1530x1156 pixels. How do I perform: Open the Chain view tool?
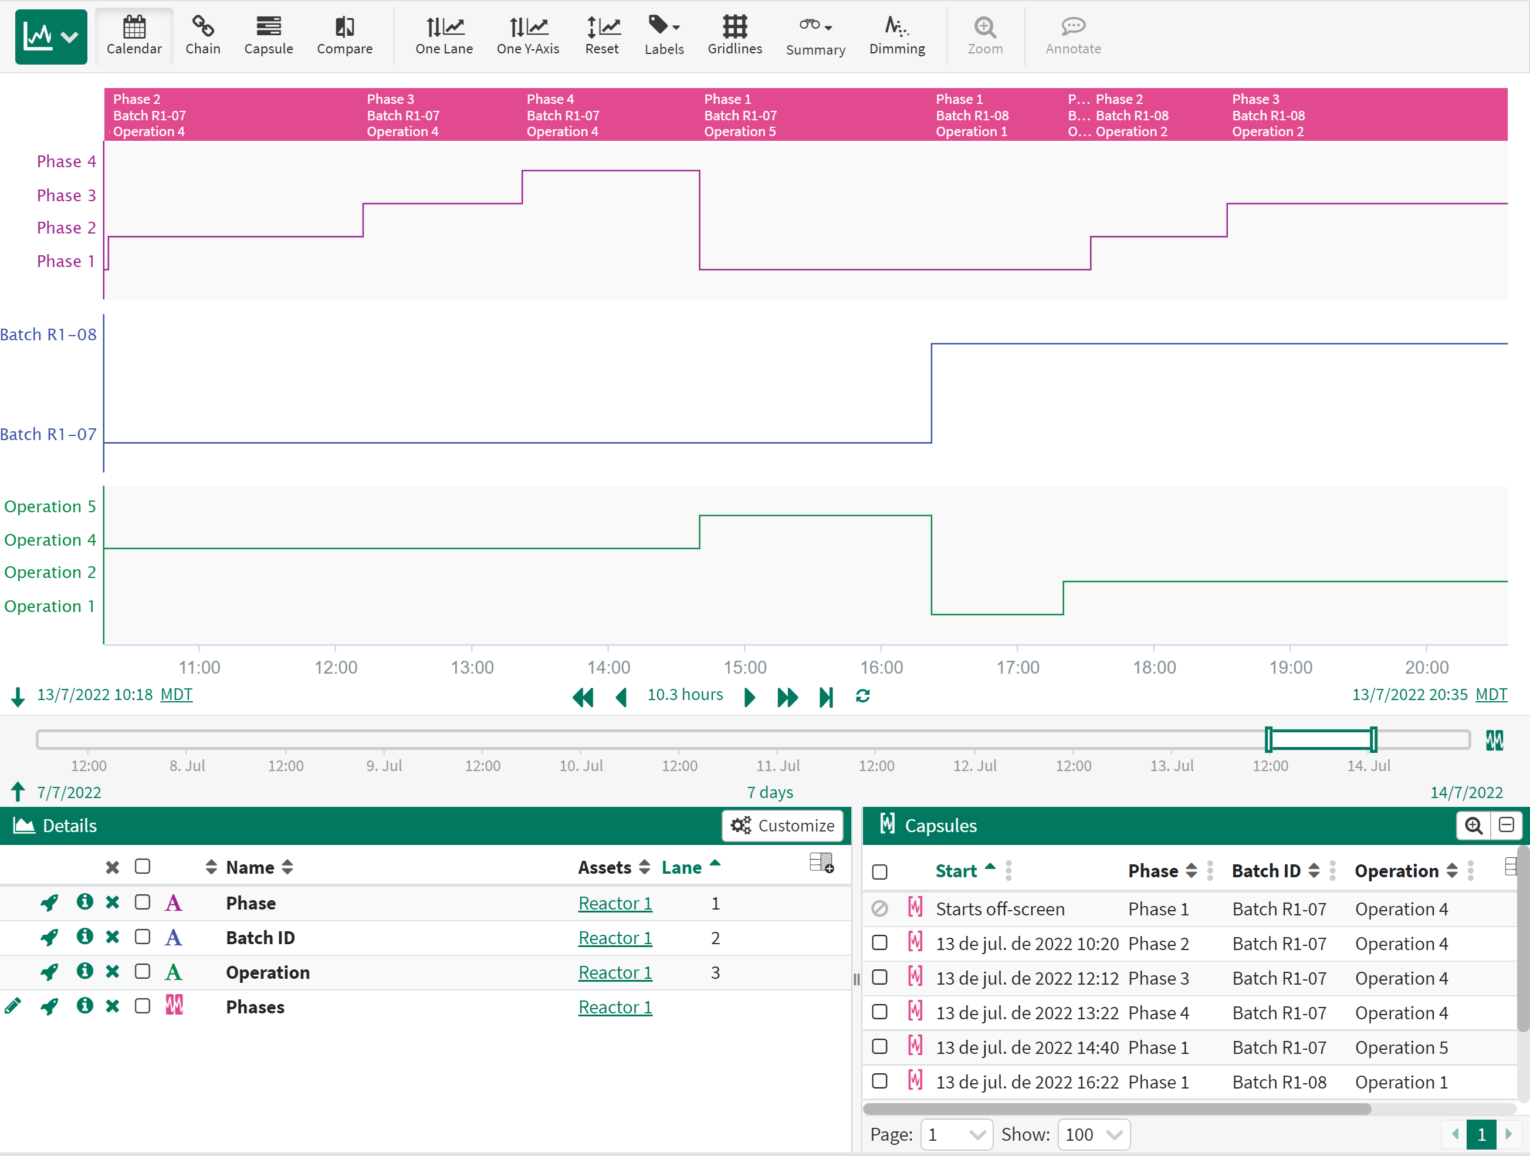(202, 35)
